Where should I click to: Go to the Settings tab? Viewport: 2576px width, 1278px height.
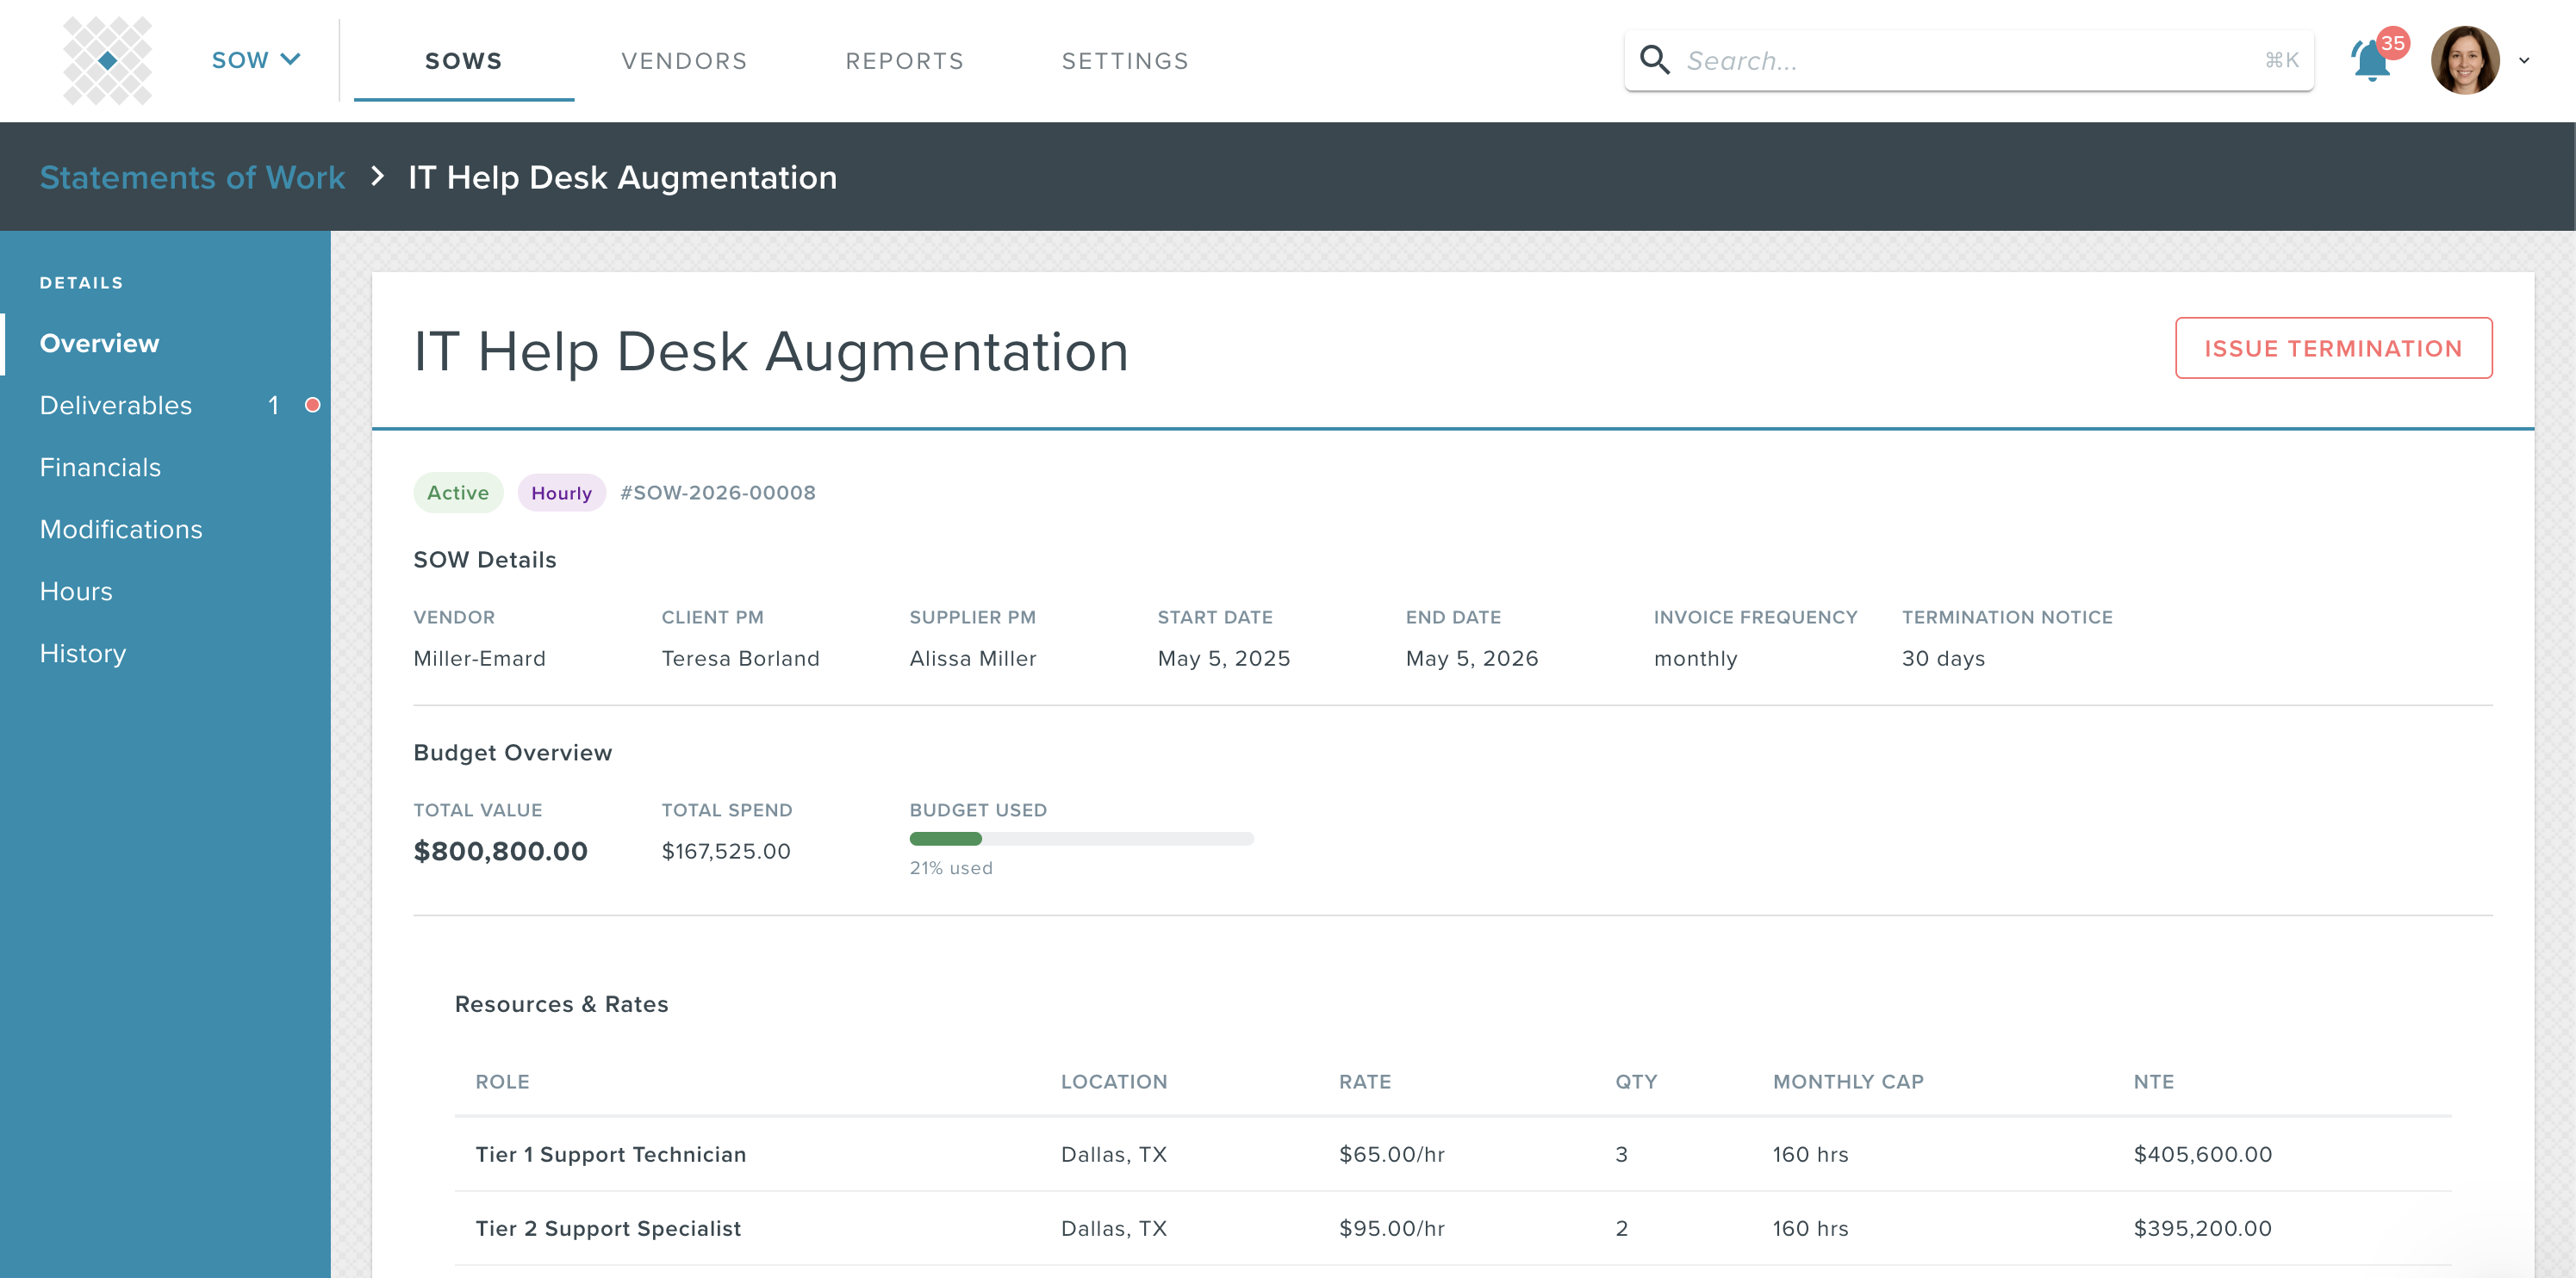click(x=1125, y=61)
